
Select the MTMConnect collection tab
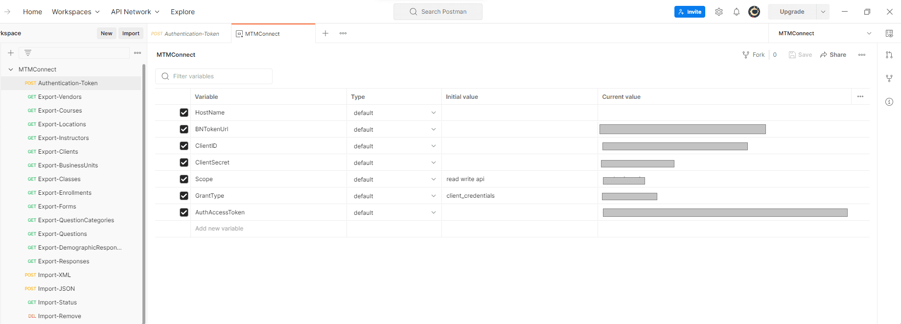(273, 34)
